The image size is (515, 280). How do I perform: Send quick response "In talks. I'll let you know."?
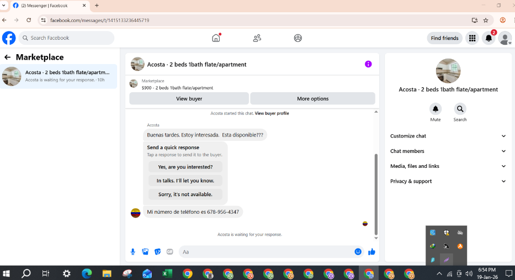click(x=185, y=181)
